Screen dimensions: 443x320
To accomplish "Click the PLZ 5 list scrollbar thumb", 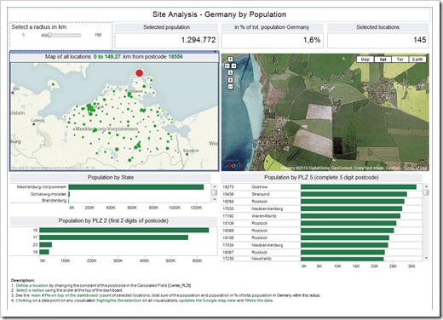I will tap(426, 192).
